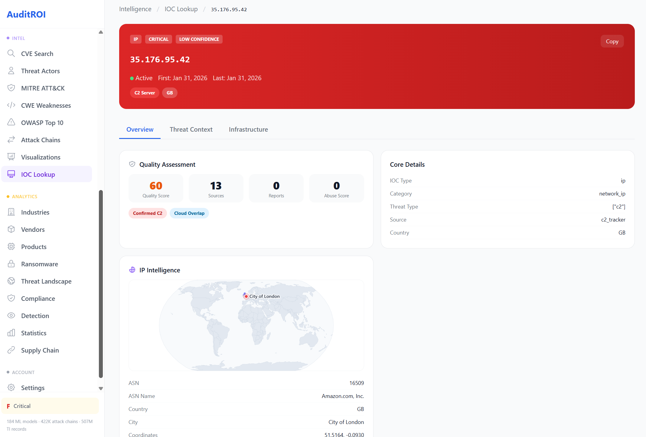Open the Infrastructure tab

(x=248, y=130)
